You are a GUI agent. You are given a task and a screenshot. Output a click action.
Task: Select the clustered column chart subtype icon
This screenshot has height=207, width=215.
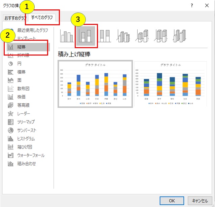67,36
